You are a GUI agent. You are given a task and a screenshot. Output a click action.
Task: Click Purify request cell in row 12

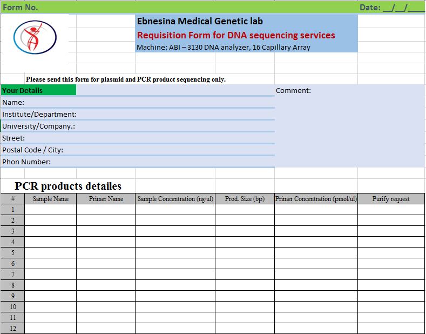(391, 329)
